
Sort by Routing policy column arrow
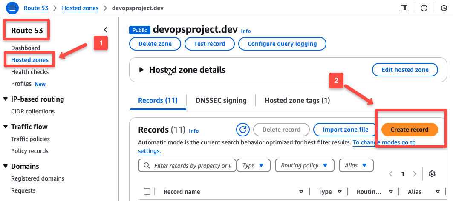tap(391, 192)
